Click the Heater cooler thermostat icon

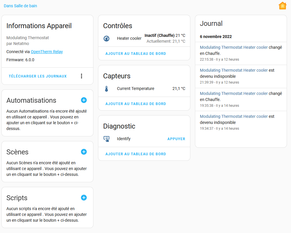coord(106,38)
